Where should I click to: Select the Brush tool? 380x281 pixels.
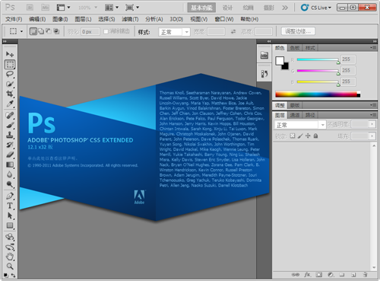(x=10, y=125)
